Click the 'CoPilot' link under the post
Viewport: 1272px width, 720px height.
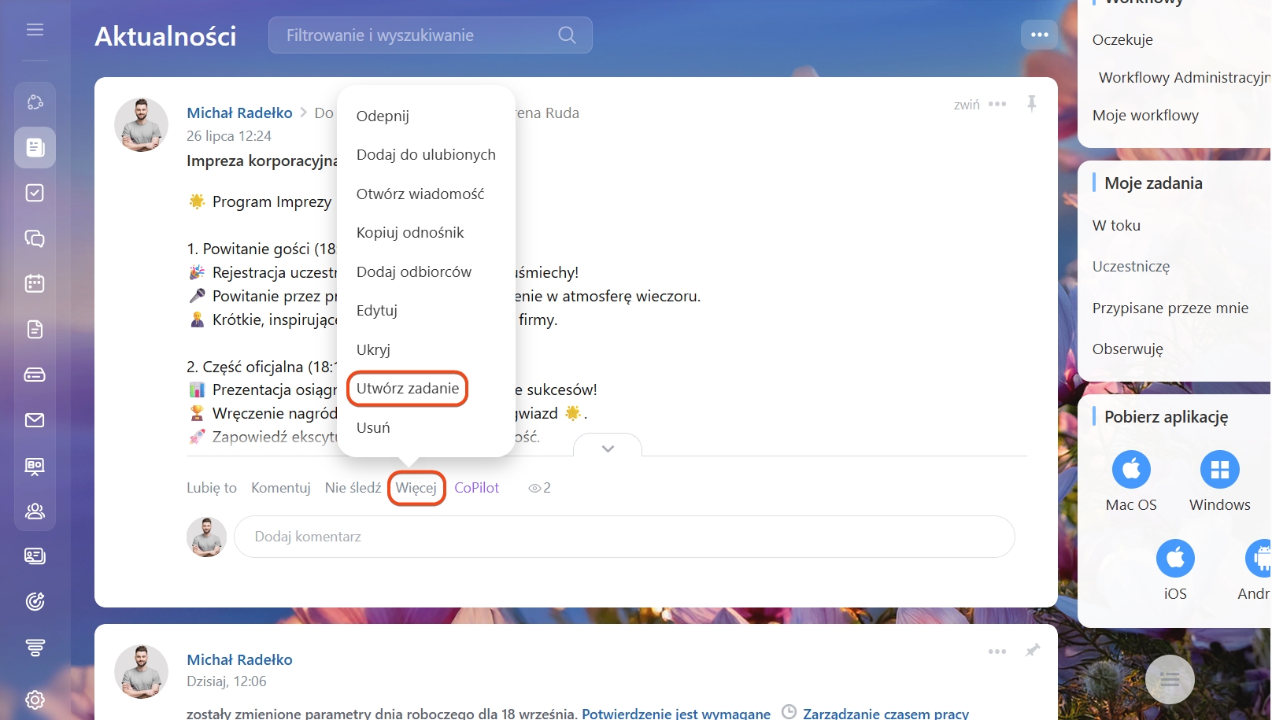pos(476,488)
